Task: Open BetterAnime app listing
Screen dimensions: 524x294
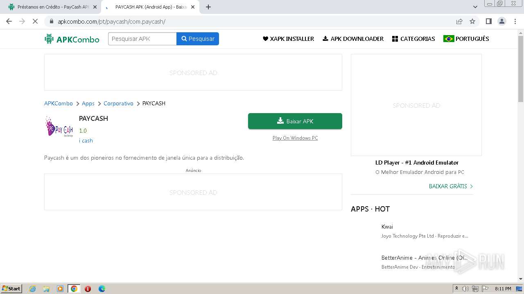Action: pos(425,258)
